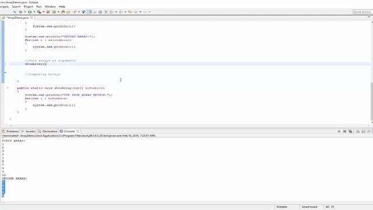Click the Smart Insert status field
Screen dimensions: 373x210
309,207
